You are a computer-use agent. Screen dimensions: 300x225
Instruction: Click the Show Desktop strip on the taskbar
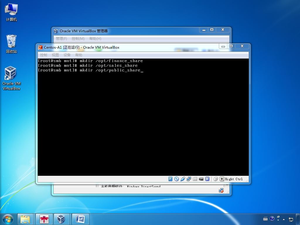[298, 219]
